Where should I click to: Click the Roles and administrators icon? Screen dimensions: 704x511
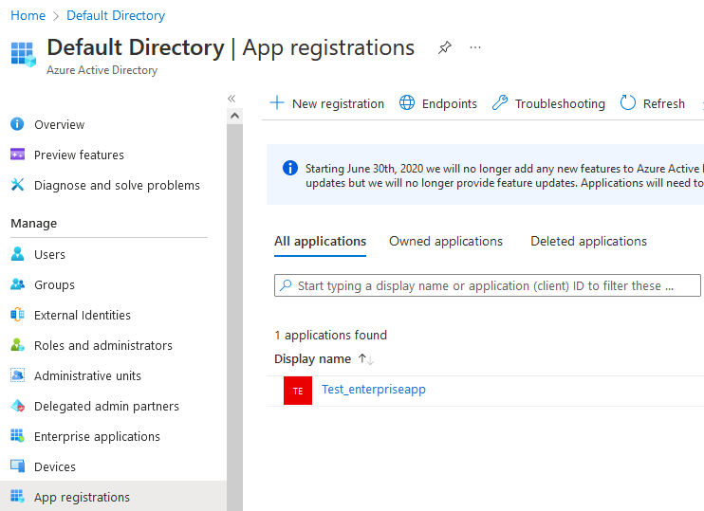coord(17,344)
